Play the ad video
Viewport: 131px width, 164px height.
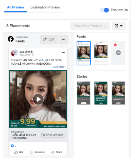pos(38,99)
